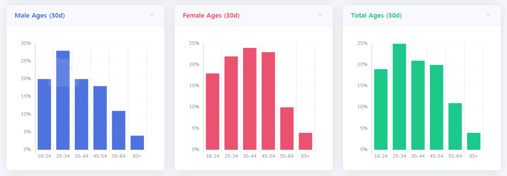The width and height of the screenshot is (507, 176).
Task: Select the total 35-44 green bar
Action: click(x=418, y=105)
